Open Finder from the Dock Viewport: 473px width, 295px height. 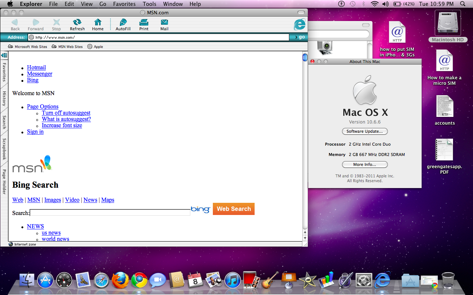[26, 281]
